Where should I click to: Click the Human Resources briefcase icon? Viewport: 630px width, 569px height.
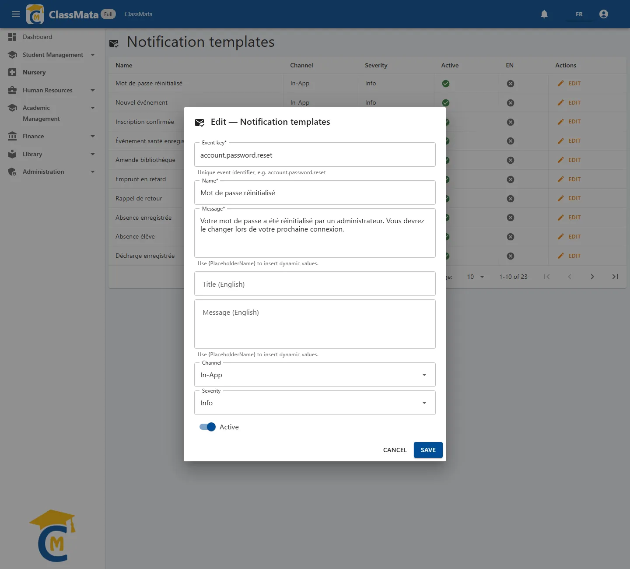point(12,90)
